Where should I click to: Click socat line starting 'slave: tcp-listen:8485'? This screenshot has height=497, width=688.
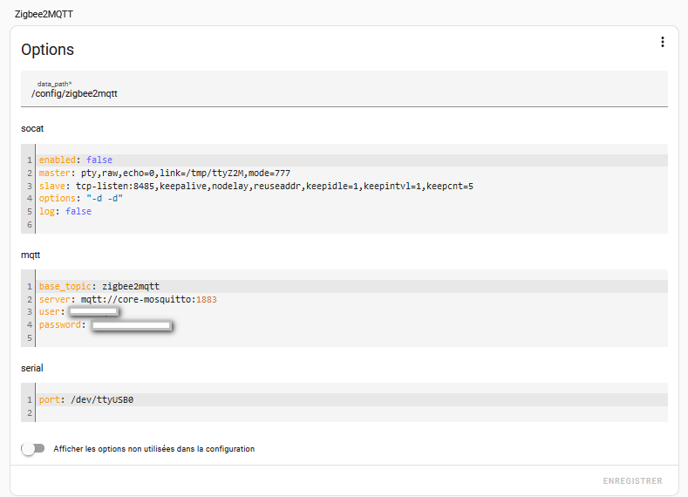click(x=351, y=186)
